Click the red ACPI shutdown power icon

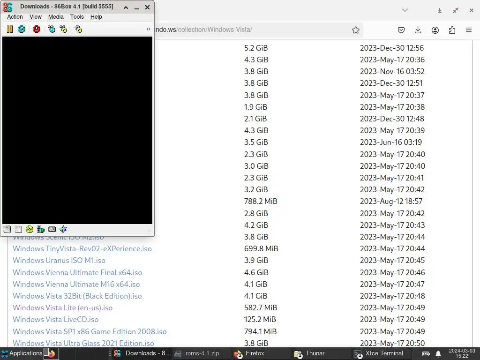point(37,29)
